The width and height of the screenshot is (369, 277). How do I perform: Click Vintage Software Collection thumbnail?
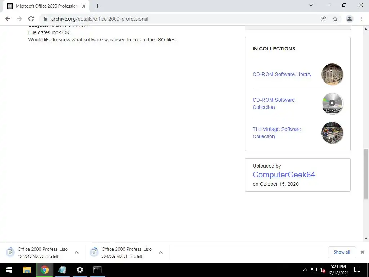[x=332, y=133]
